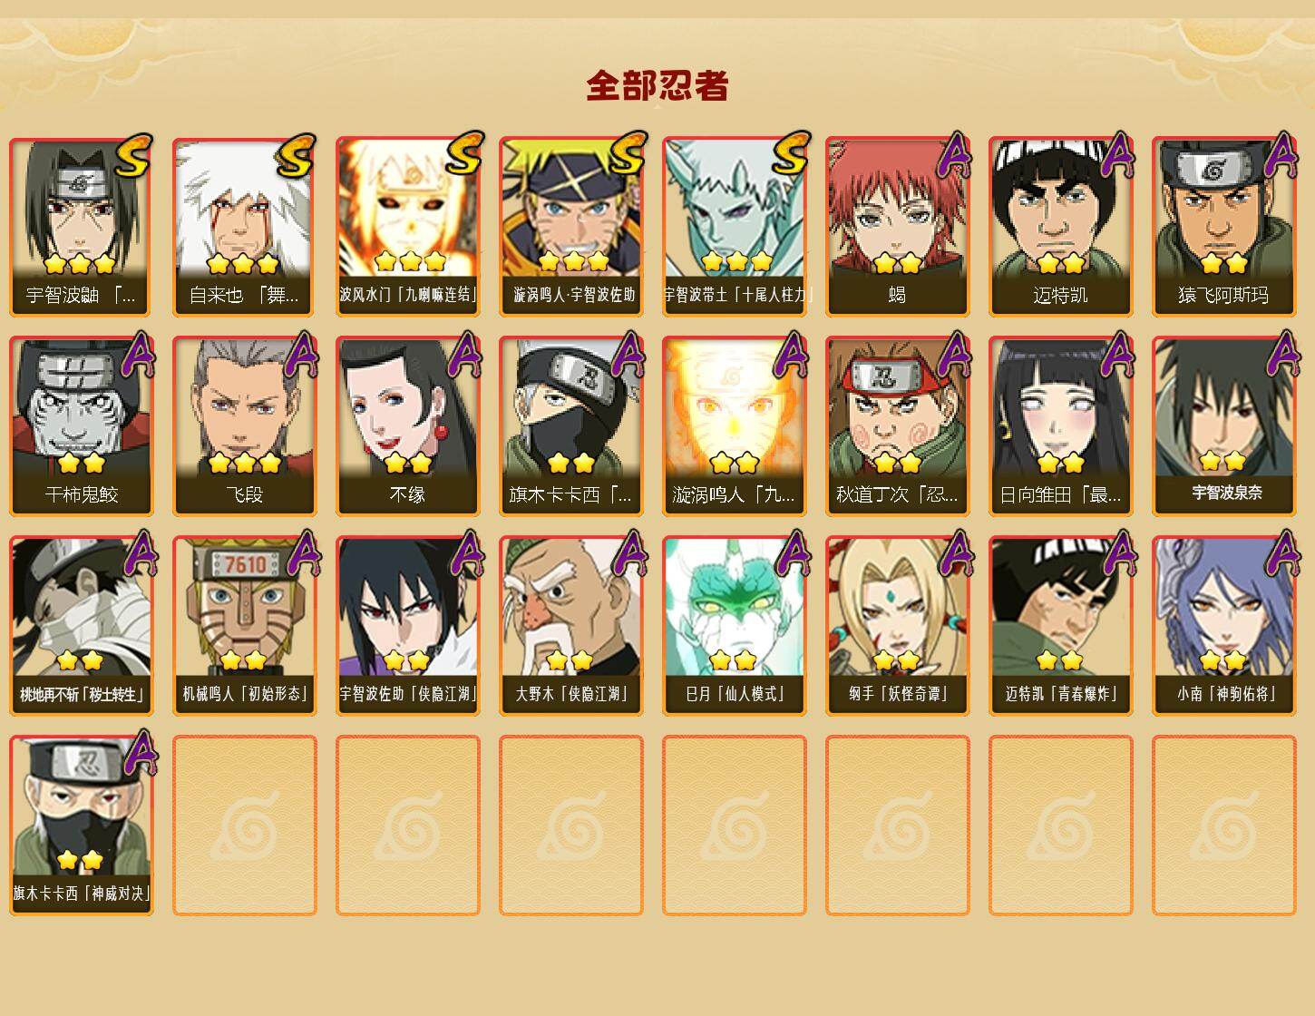Select 机械鸣人「初始形态」 card
The image size is (1315, 1016).
click(244, 626)
